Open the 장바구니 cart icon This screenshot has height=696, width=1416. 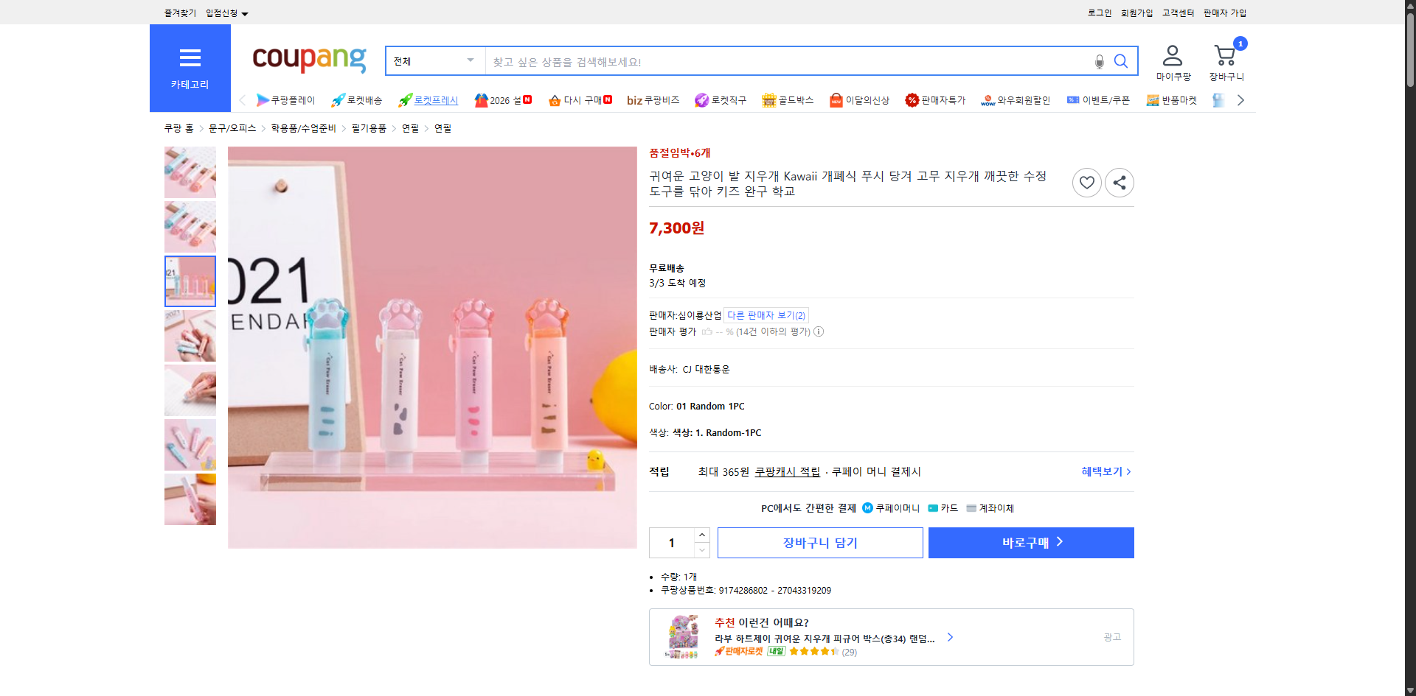coord(1225,55)
